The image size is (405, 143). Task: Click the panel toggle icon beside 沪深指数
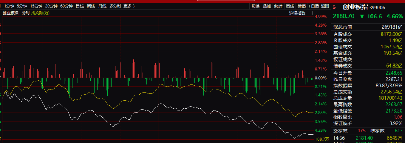click(x=311, y=13)
